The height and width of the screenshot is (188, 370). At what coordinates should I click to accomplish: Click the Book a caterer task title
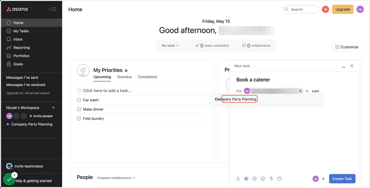(253, 80)
